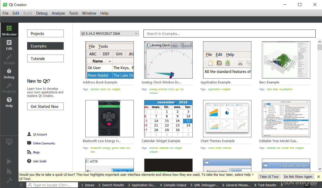The image size is (322, 188).
Task: Click the Search in Examples field
Action: pyautogui.click(x=229, y=33)
